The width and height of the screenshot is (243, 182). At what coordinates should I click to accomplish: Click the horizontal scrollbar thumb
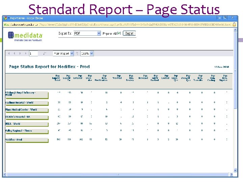(118, 175)
